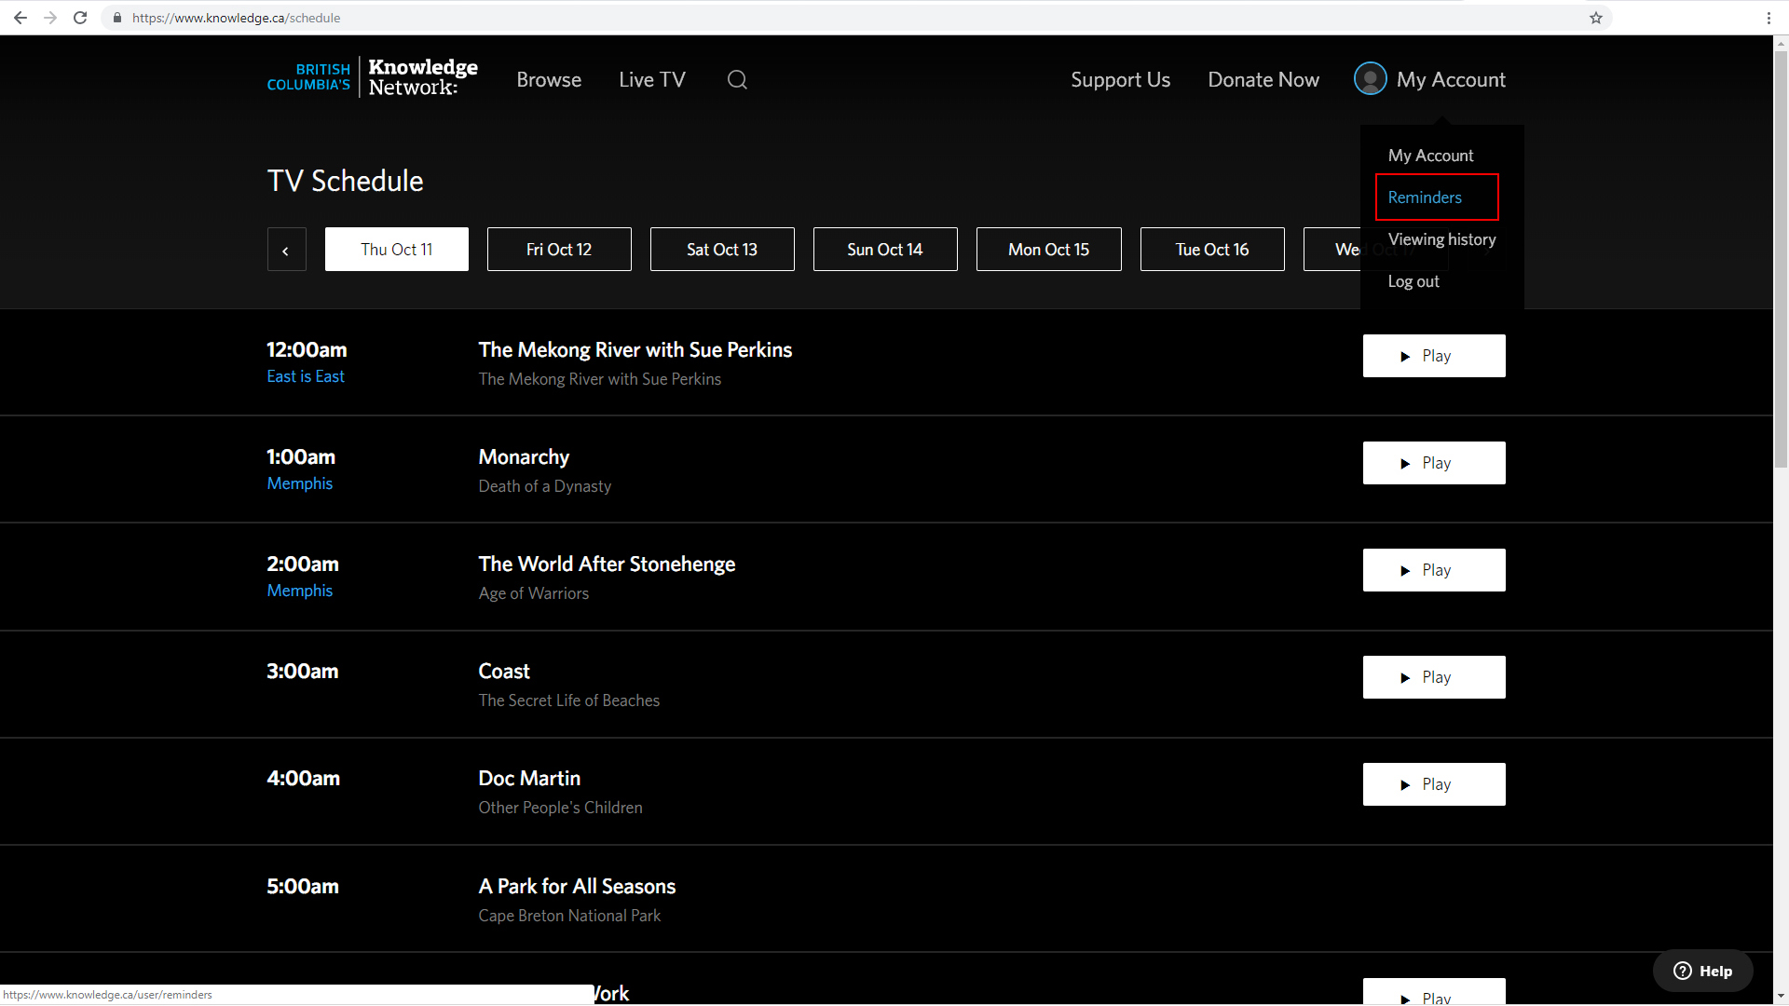The width and height of the screenshot is (1789, 1006).
Task: Open Live TV in navigation
Action: (x=652, y=80)
